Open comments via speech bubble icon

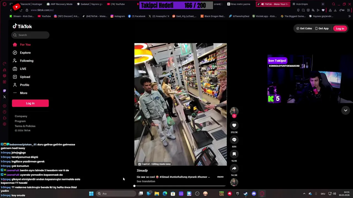(234, 140)
